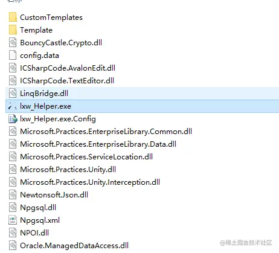Image resolution: width=279 pixels, height=253 pixels.
Task: Click the LinqBridge.dll file icon
Action: tap(13, 93)
